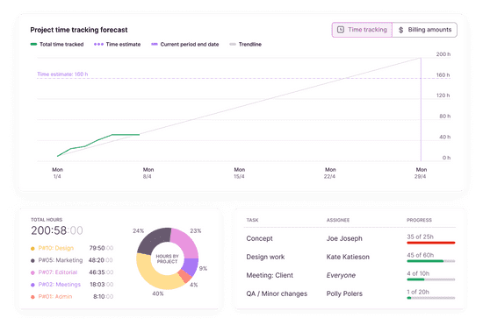This screenshot has width=483, height=325.
Task: Switch to the Billing amounts tab
Action: (425, 30)
